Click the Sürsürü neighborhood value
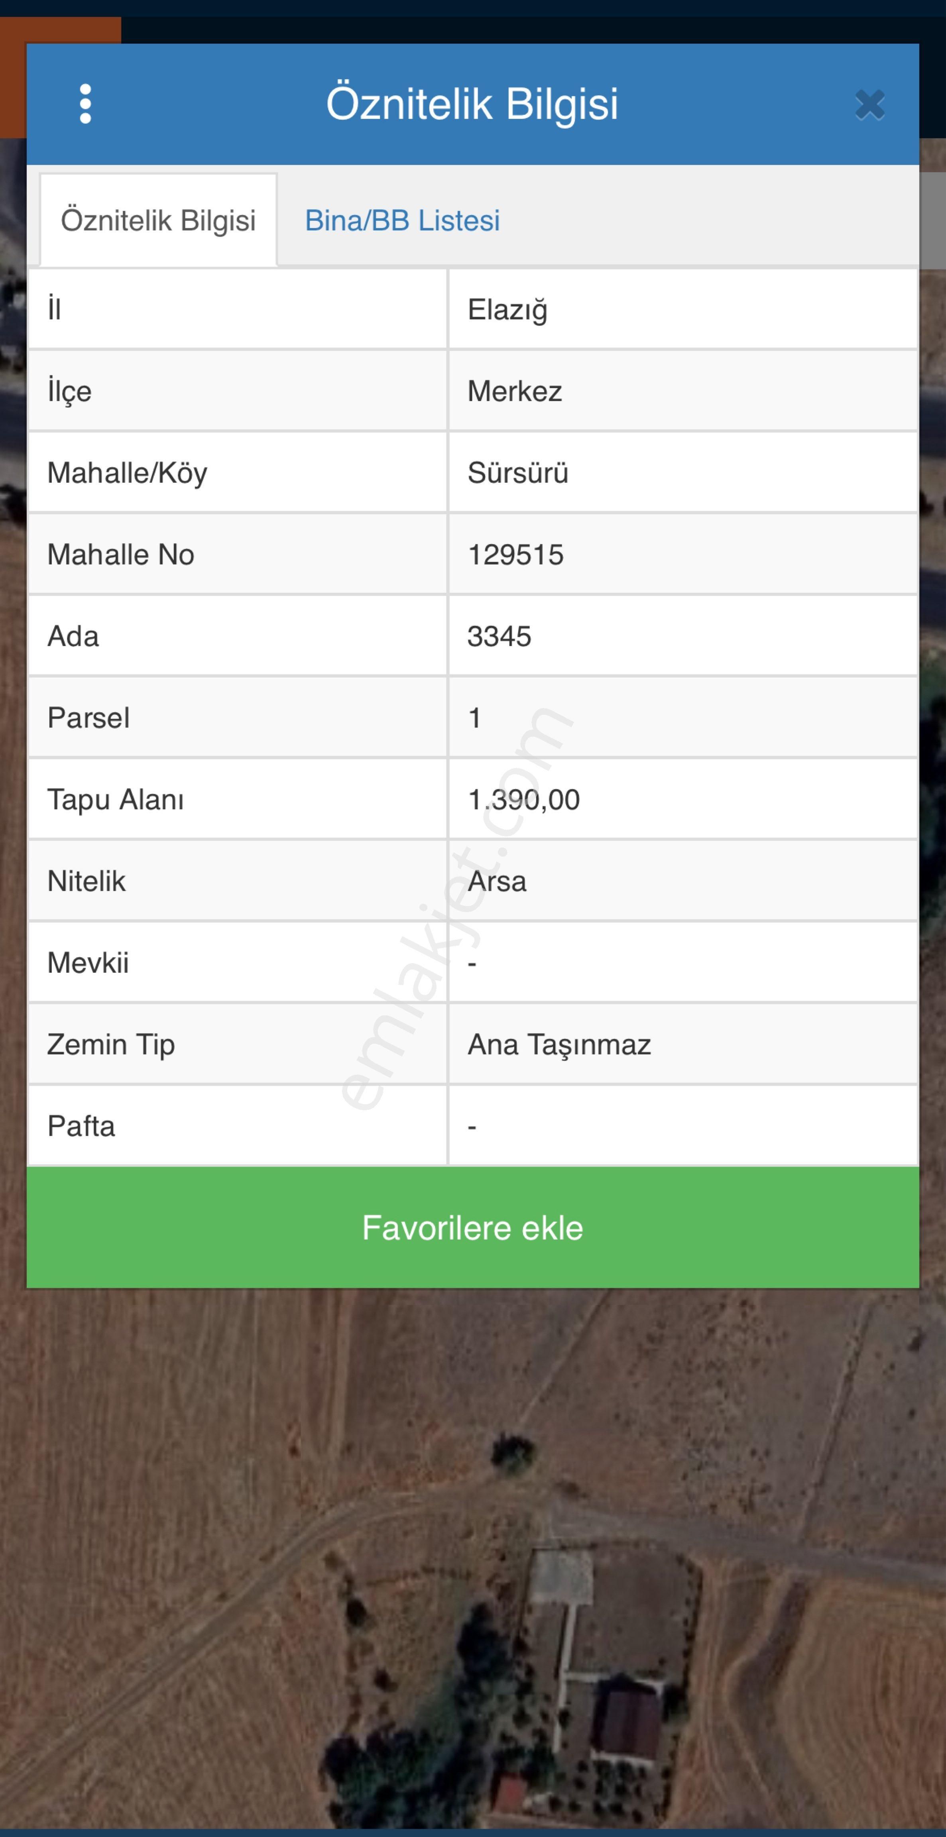The height and width of the screenshot is (1837, 946). (x=517, y=473)
